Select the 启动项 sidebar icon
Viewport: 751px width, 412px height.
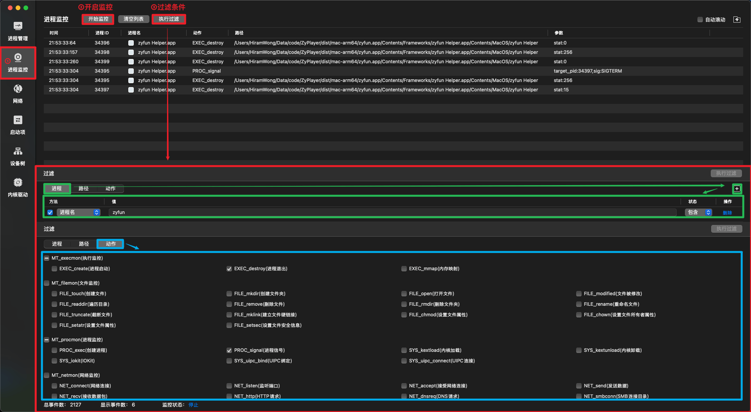coord(18,124)
